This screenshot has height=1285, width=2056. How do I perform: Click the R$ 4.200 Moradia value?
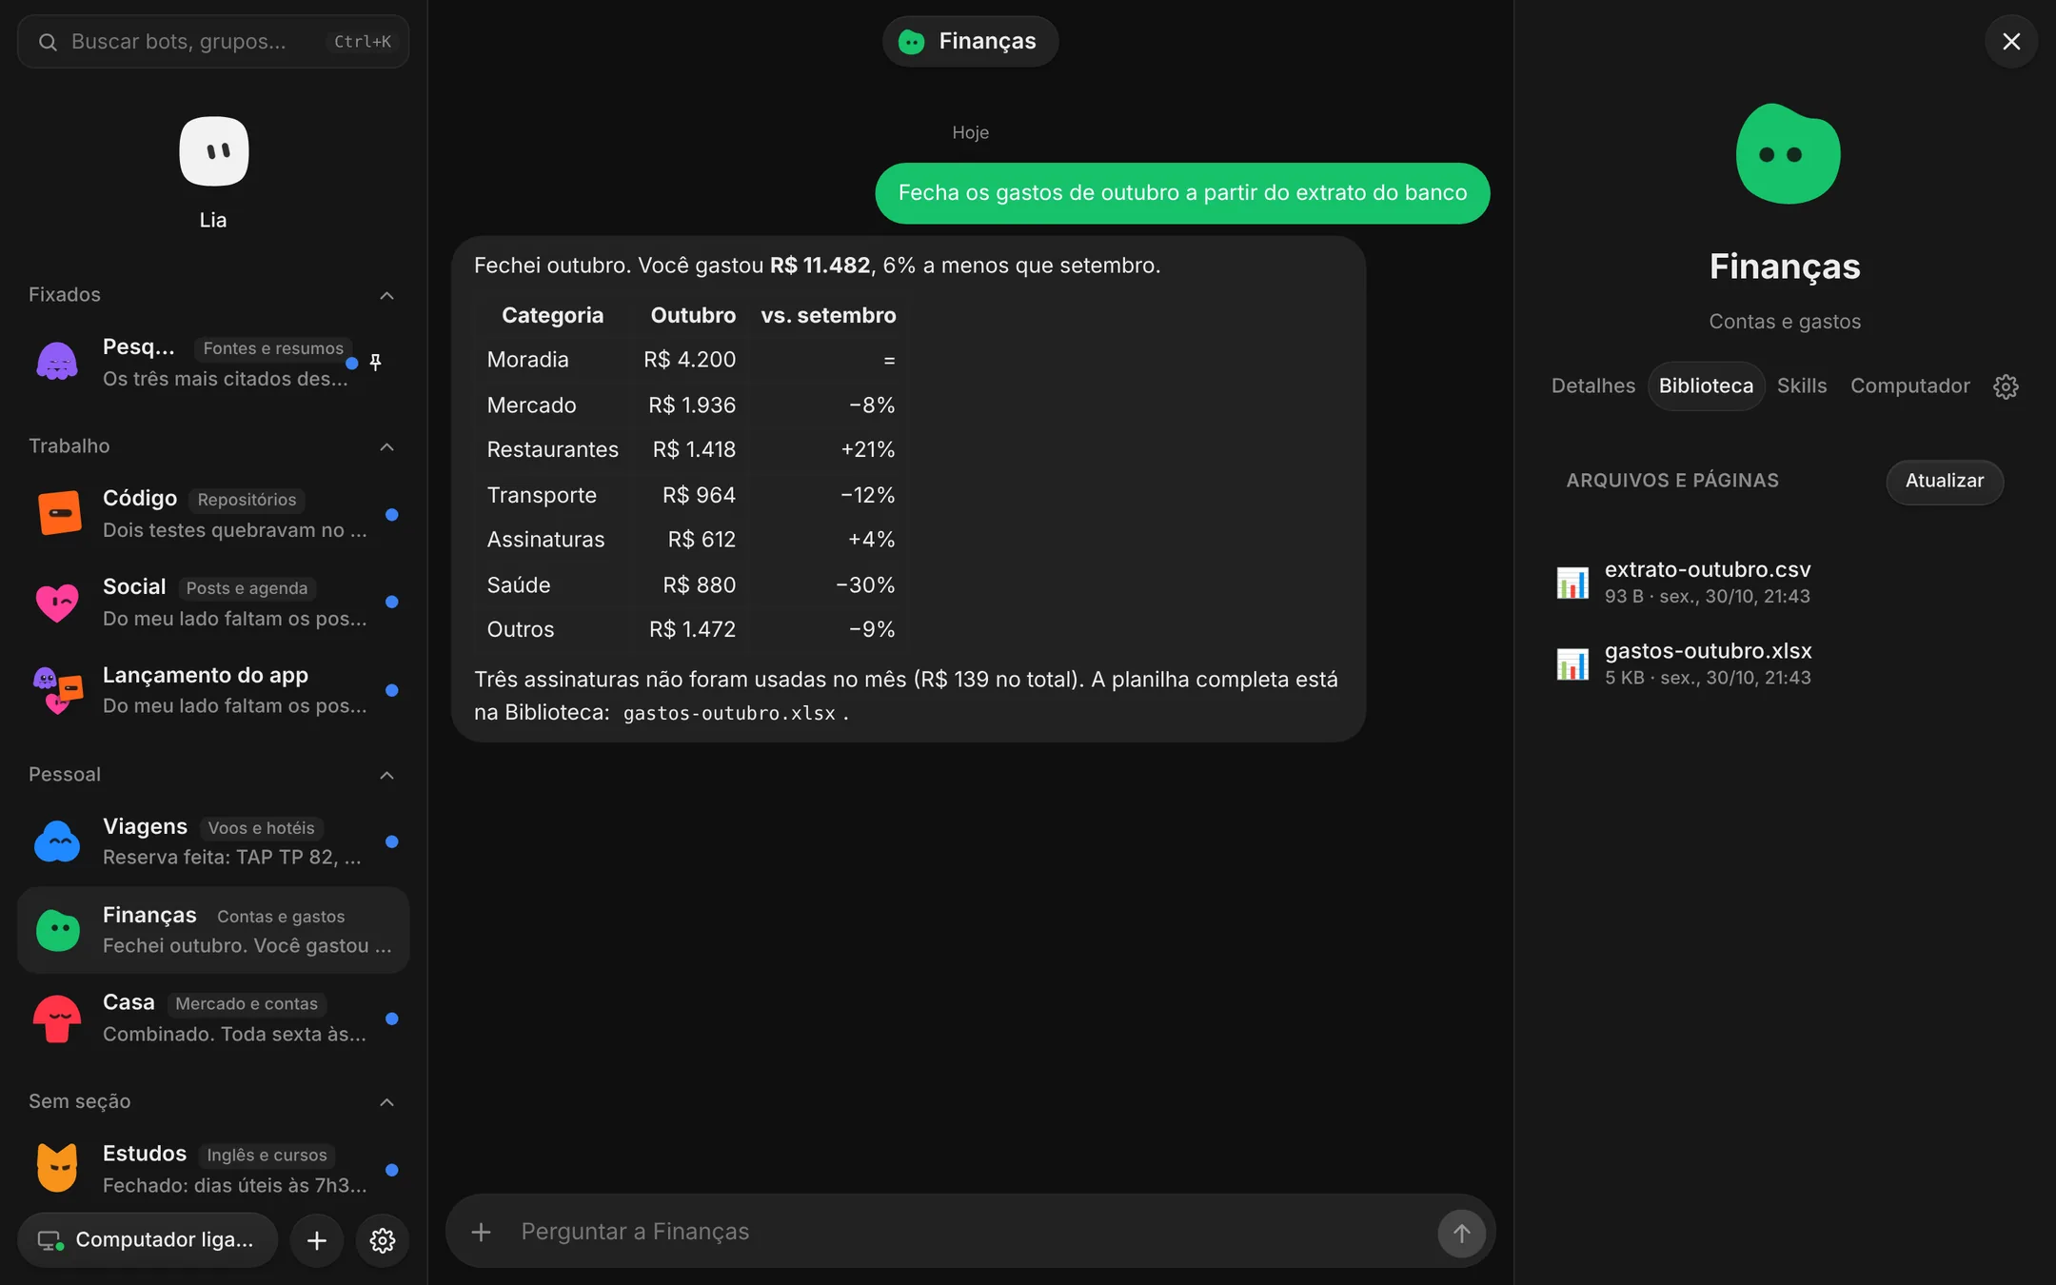coord(689,360)
